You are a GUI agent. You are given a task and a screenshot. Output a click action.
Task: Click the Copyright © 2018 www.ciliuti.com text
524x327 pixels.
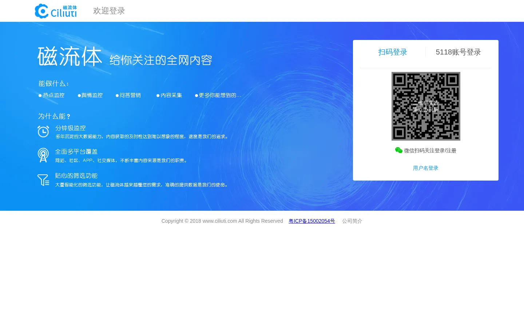point(222,221)
